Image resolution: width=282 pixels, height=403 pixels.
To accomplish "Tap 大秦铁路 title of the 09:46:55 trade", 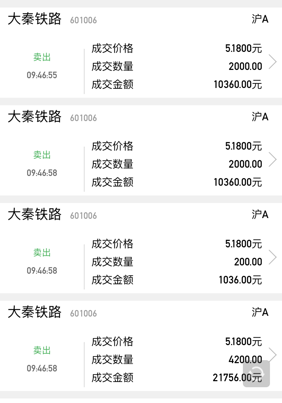I will 35,19.
